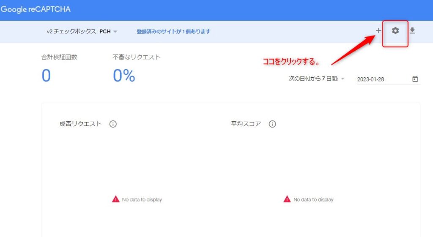This screenshot has height=237, width=433.
Task: Click the Google reCAPTCHA header title
Action: click(36, 9)
